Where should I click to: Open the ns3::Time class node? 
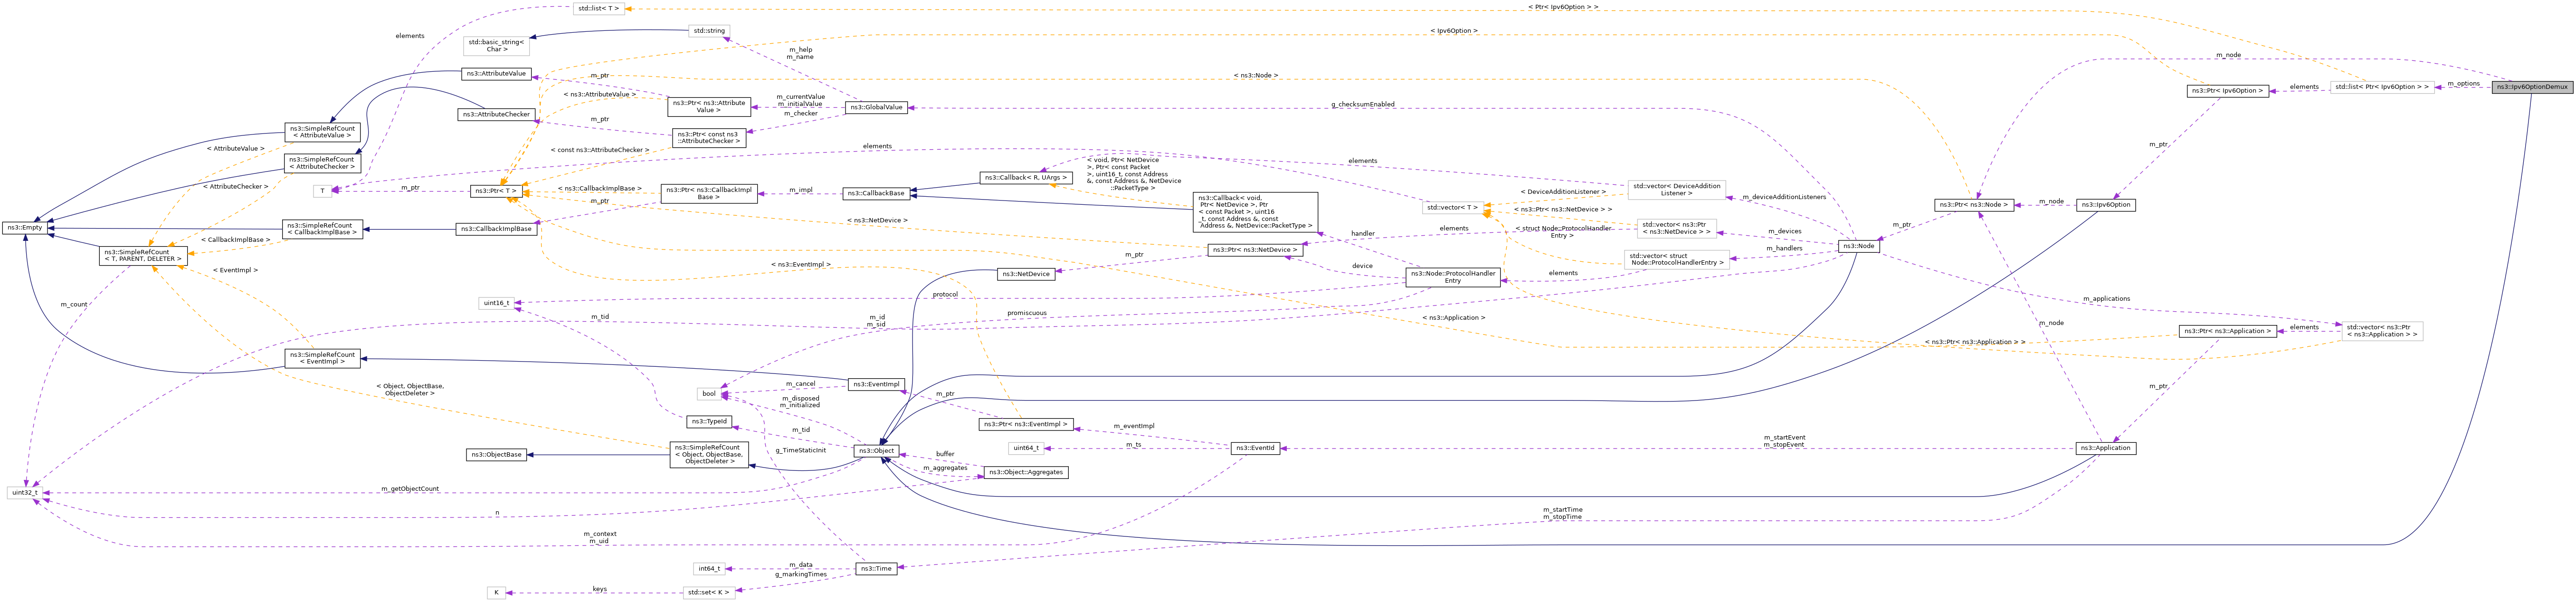coord(876,569)
